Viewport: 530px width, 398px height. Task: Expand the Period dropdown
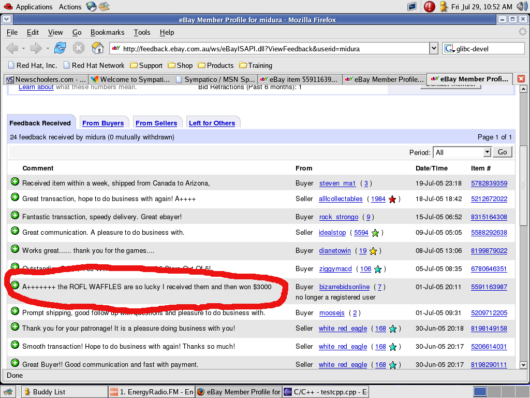(x=487, y=152)
